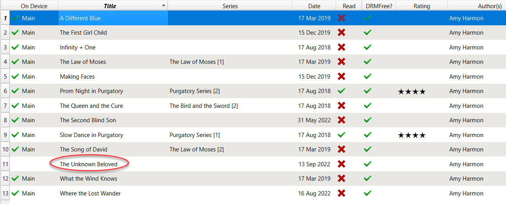Sort the list by the Series column header
506x204 pixels.
coord(230,6)
